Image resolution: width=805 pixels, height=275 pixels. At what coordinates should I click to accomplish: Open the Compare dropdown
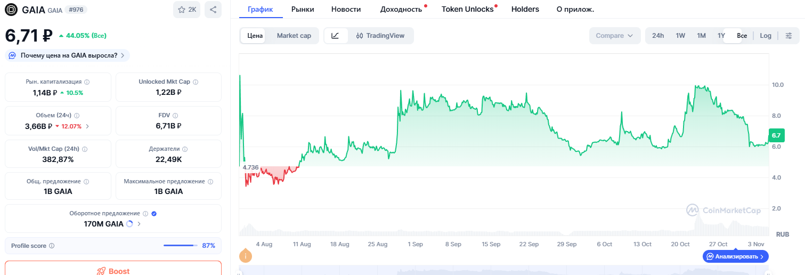614,36
